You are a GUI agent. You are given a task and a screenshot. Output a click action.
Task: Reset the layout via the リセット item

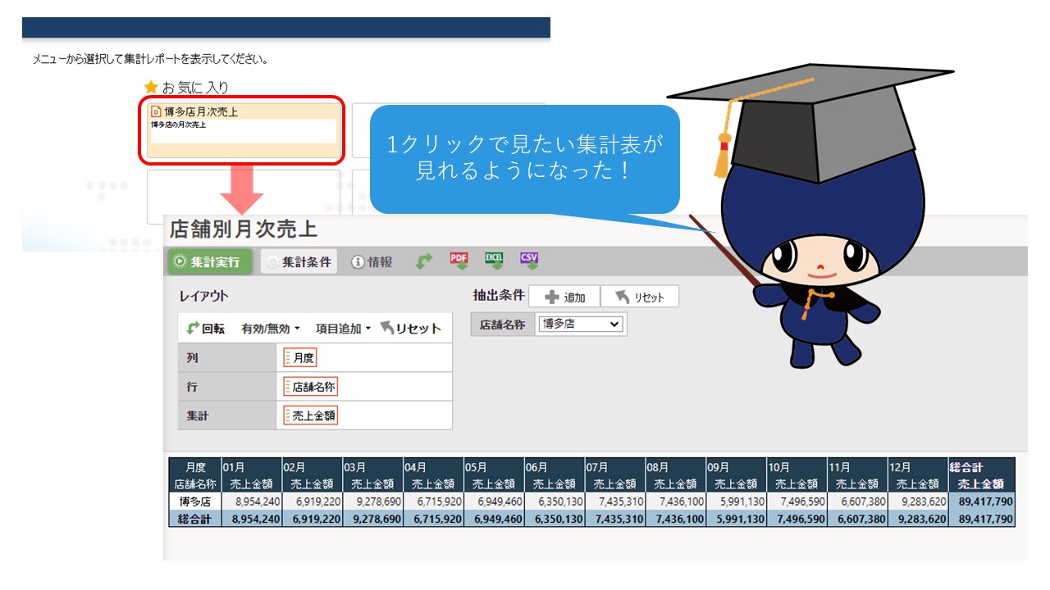[x=411, y=329]
